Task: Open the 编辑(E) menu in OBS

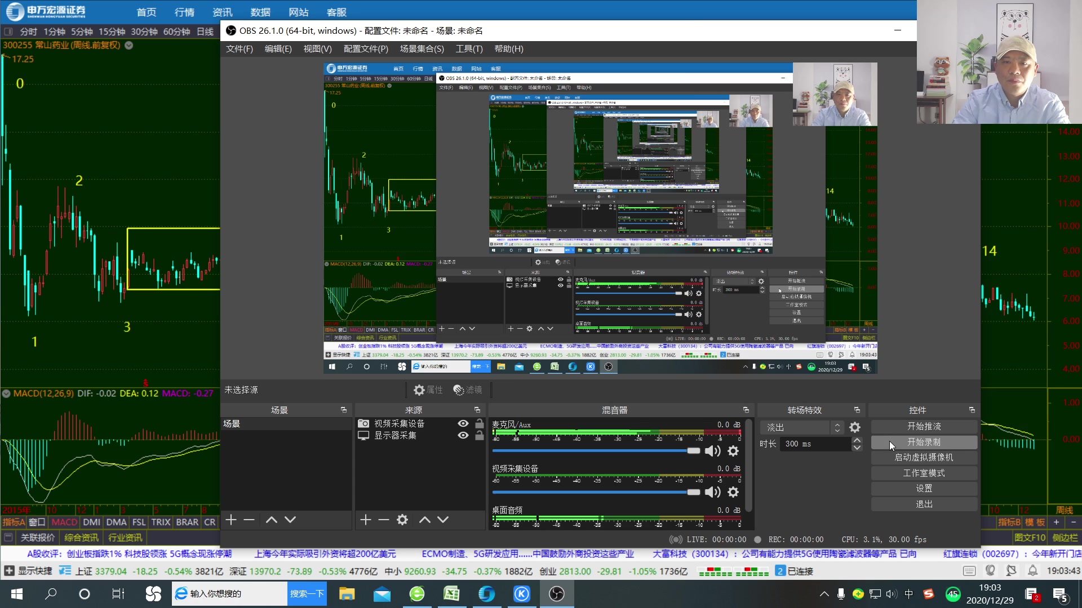Action: coord(278,49)
